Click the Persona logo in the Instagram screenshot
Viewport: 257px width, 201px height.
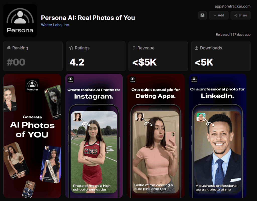[x=71, y=79]
